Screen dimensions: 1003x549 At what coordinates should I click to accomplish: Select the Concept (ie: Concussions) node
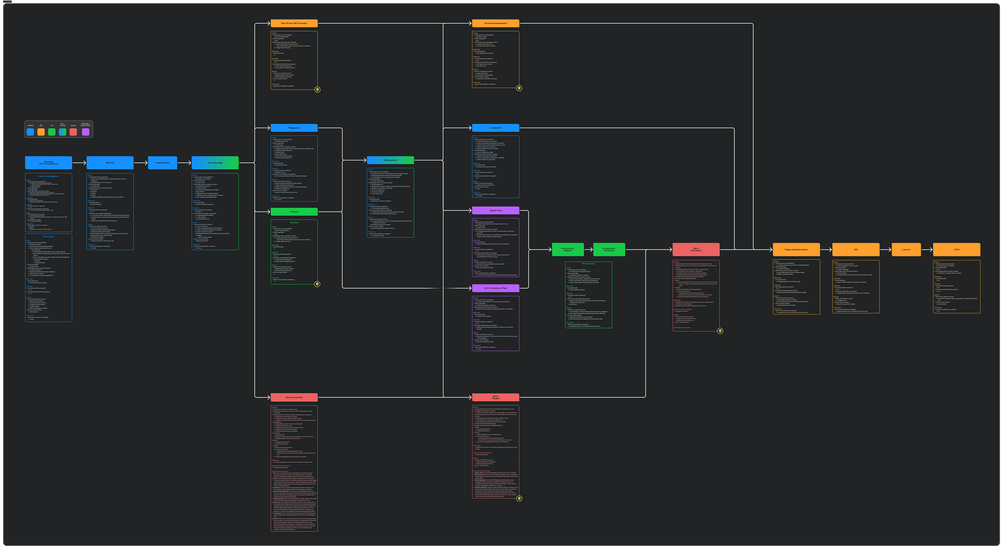(49, 163)
